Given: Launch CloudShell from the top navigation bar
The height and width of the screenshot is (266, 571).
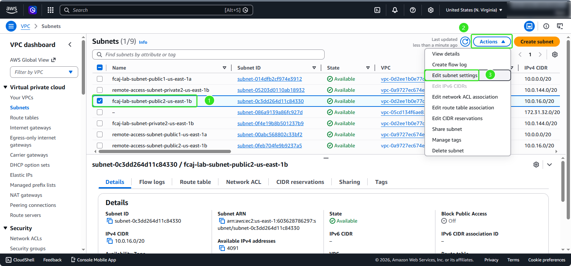Looking at the screenshot, I should pos(377,10).
